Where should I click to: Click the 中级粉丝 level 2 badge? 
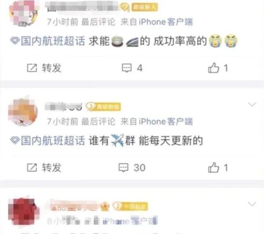(130, 206)
